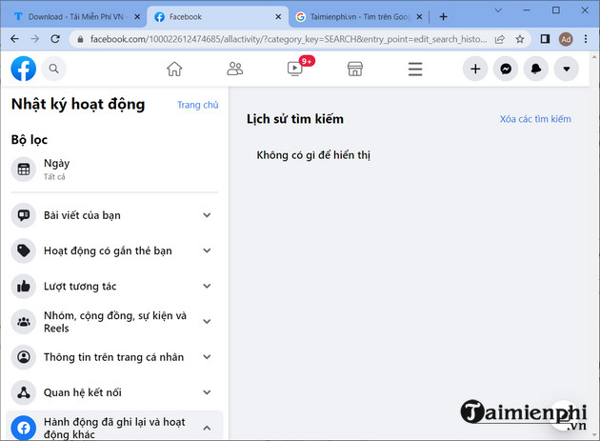Screen dimensions: 600x441
Task: Collapse Hành động đã ghi lại và hoạt động khác chevron
Action: coord(207,428)
